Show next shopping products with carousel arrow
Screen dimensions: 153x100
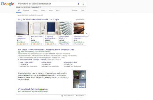pos(86,34)
